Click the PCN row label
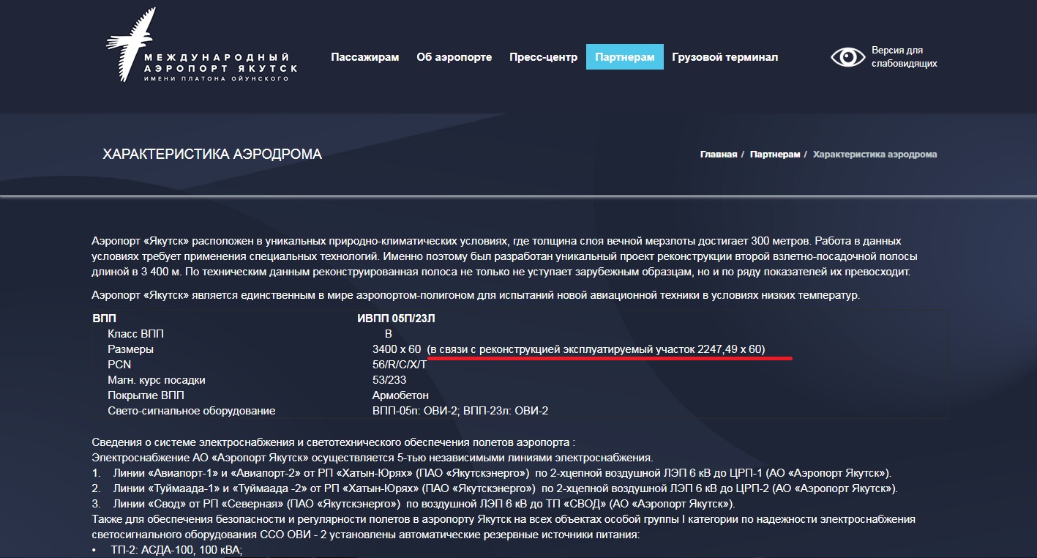 tap(119, 365)
